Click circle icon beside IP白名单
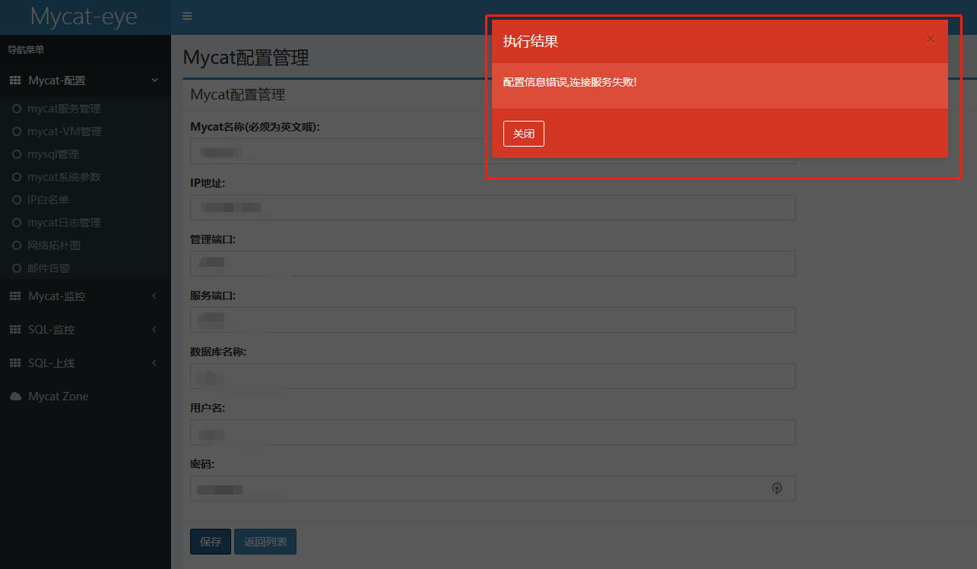 (x=17, y=200)
